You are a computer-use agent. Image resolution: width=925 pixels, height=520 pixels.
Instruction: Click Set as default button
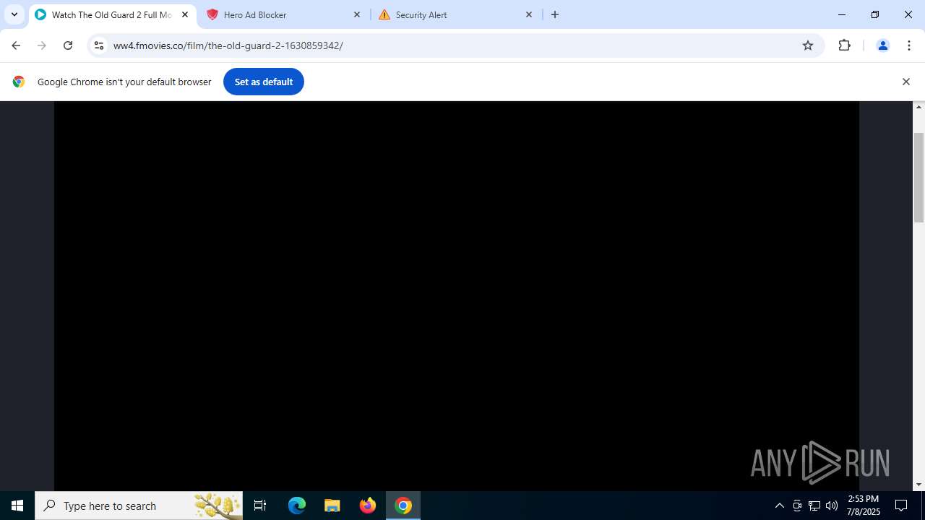[264, 82]
